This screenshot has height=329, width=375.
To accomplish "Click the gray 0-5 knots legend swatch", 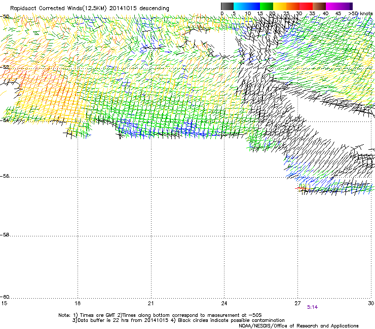I will (227, 6).
